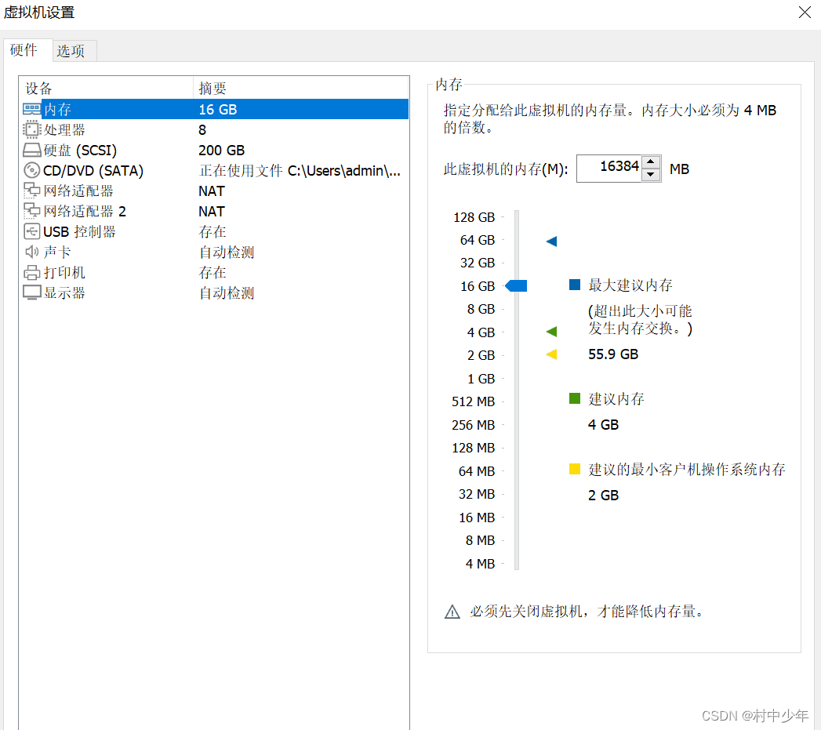Select the 打印机 row
Screen dimensions: 821x730
(x=213, y=273)
